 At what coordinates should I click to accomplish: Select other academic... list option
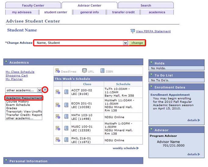point(24,118)
